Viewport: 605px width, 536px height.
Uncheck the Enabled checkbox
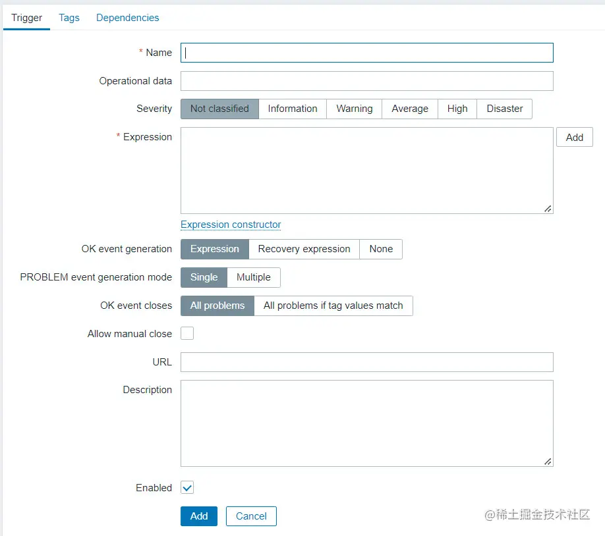coord(187,488)
